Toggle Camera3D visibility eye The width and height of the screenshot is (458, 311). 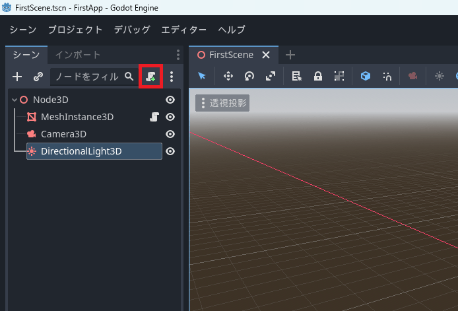tap(170, 134)
